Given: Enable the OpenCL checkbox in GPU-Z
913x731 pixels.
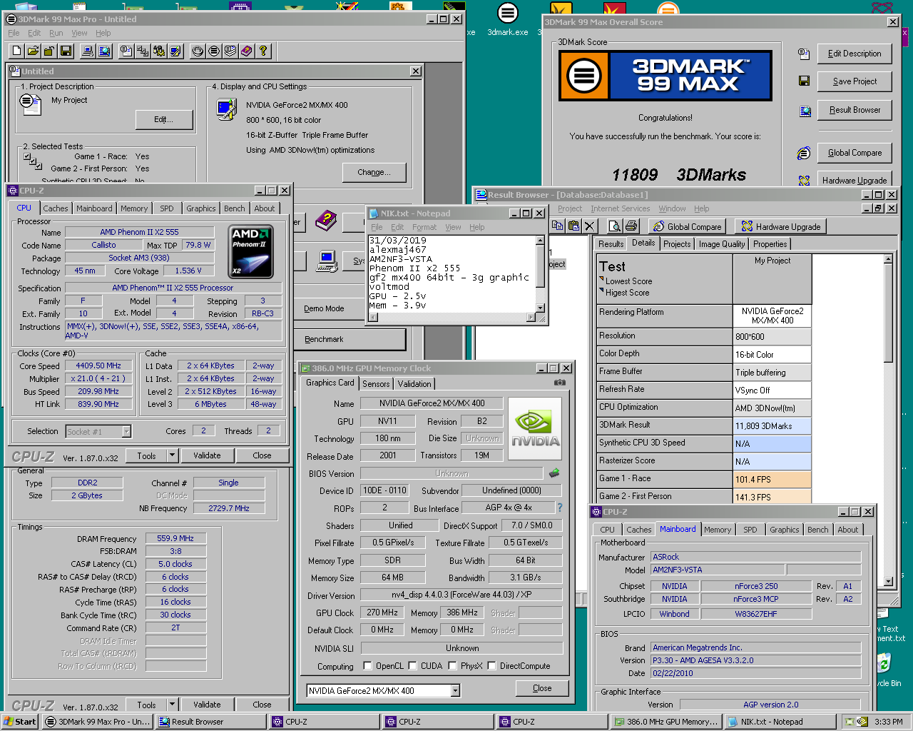Looking at the screenshot, I should pos(367,666).
